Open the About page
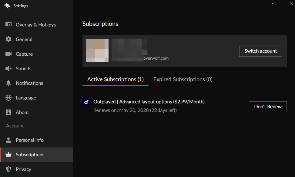Viewport: 295px width, 177px height. [x=36, y=112]
